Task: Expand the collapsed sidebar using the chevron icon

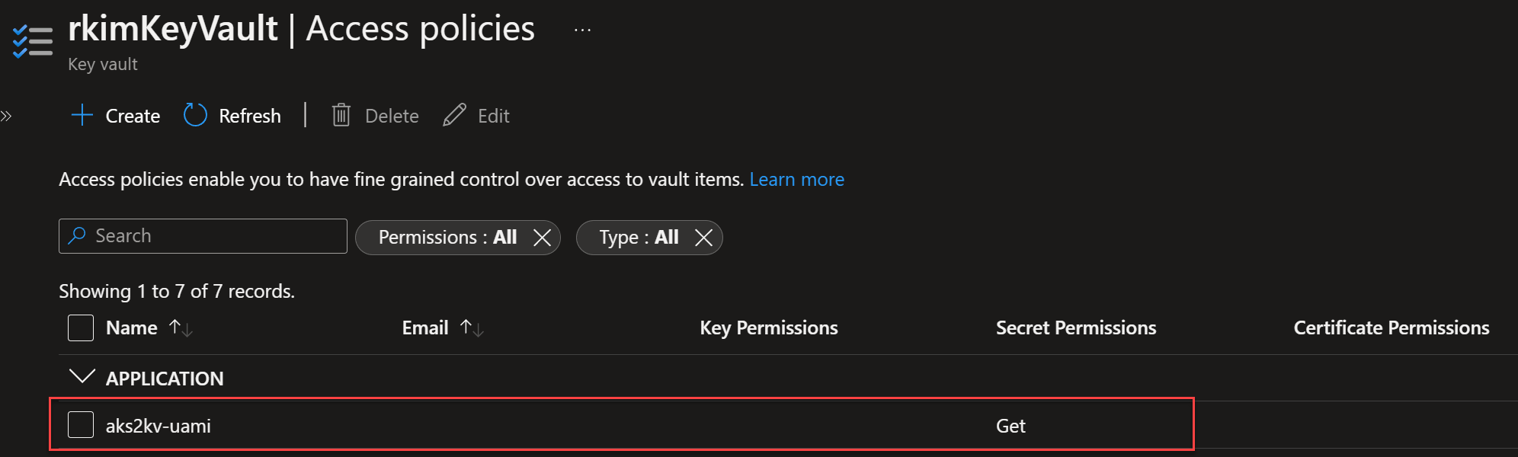Action: click(6, 115)
